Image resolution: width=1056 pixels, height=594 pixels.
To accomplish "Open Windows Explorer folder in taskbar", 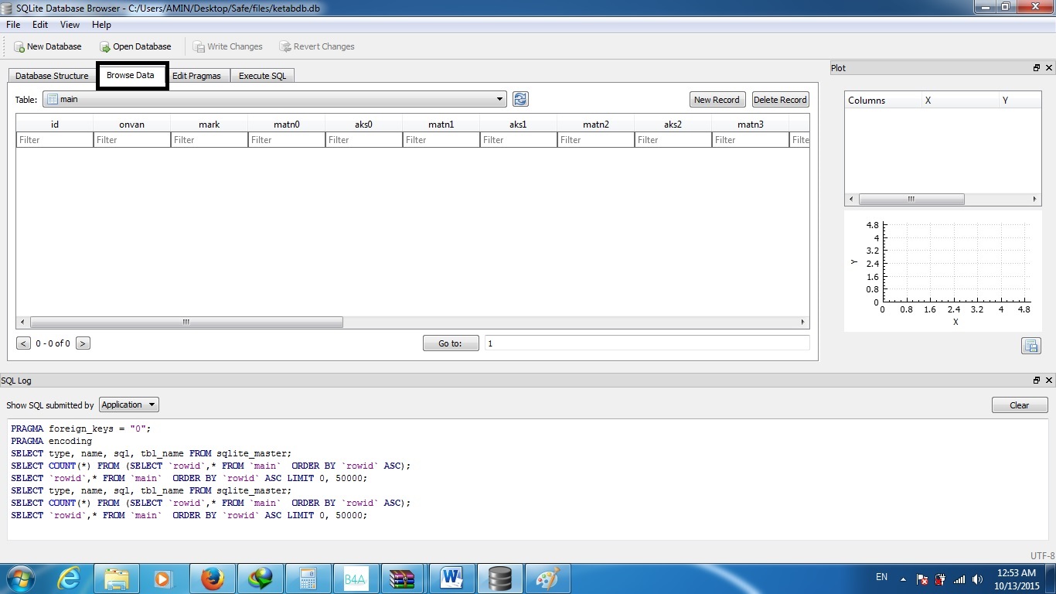I will coord(117,578).
